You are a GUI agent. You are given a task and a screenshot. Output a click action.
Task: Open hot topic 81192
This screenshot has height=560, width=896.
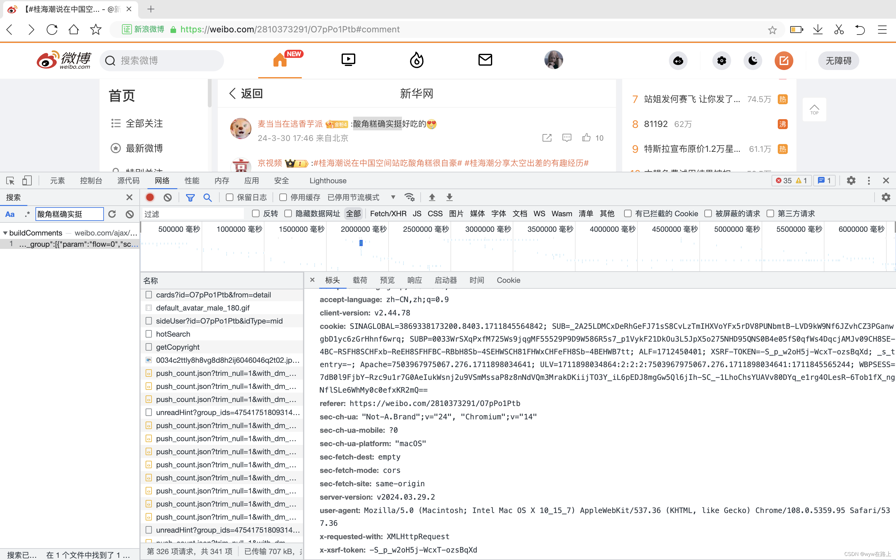655,124
